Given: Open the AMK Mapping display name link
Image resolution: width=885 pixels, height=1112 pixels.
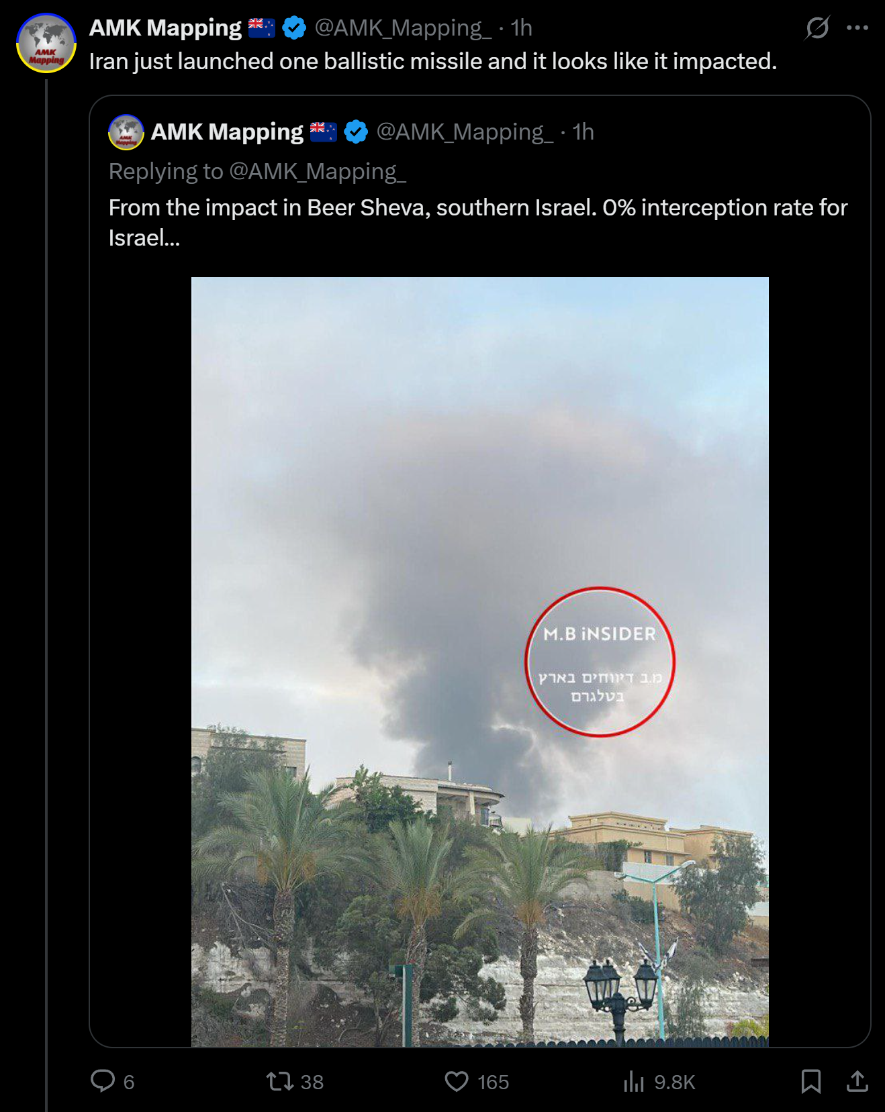Looking at the screenshot, I should pos(165,28).
